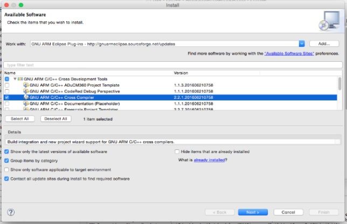347x224 pixels.
Task: Open the already installed link
Action: 210,160
